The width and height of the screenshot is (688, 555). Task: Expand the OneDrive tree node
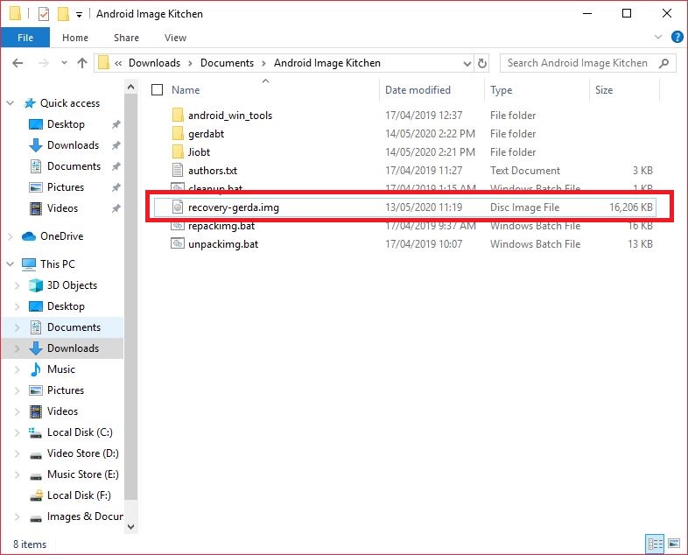(11, 236)
